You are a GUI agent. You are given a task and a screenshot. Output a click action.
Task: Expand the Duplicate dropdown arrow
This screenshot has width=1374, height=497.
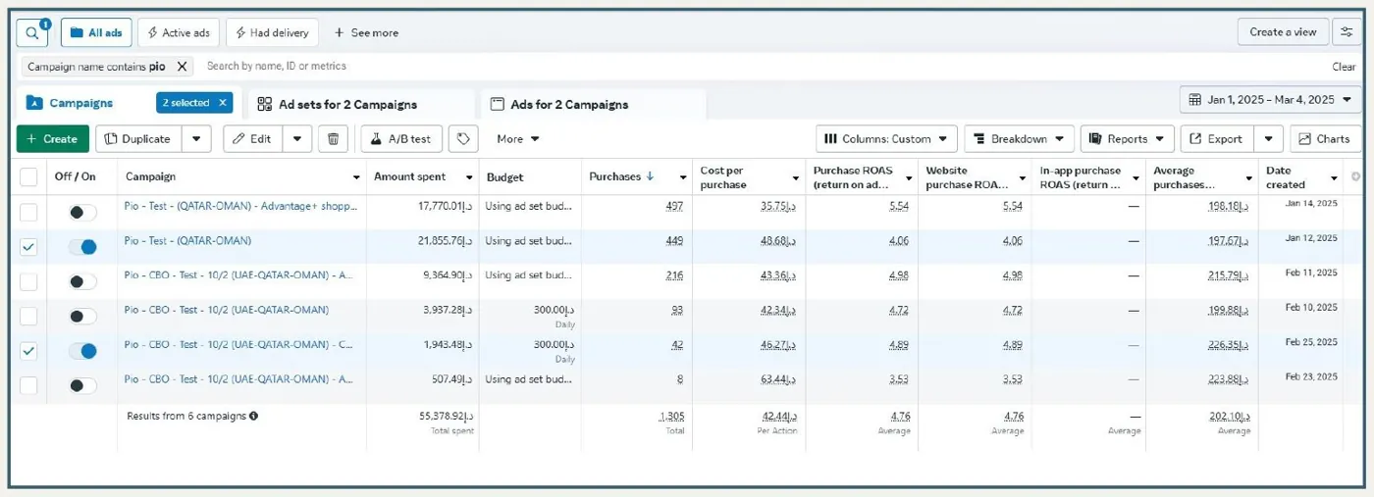click(197, 139)
